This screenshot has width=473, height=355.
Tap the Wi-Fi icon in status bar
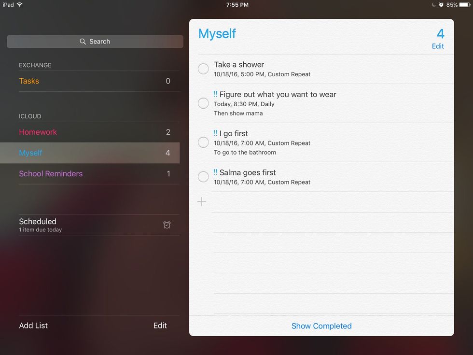pos(20,5)
